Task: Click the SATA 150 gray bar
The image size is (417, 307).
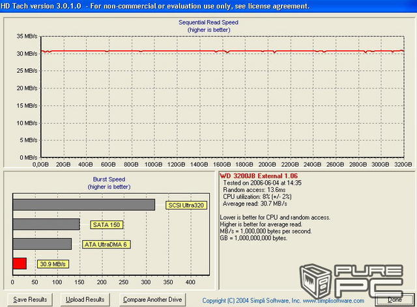Action: (46, 224)
